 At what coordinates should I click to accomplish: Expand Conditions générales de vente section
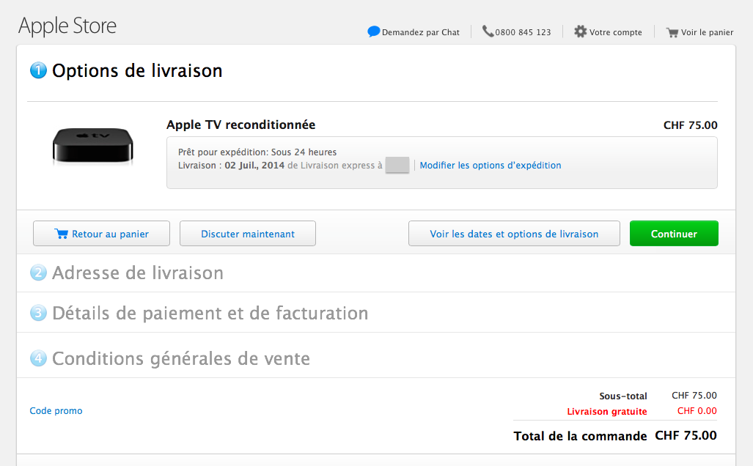(x=181, y=359)
